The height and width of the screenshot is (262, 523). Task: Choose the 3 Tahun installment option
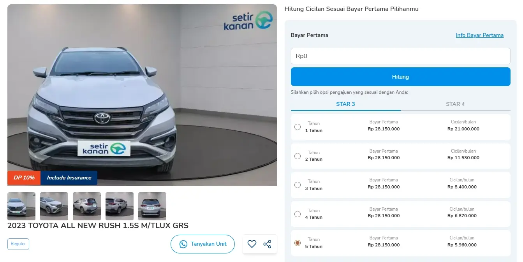click(298, 185)
